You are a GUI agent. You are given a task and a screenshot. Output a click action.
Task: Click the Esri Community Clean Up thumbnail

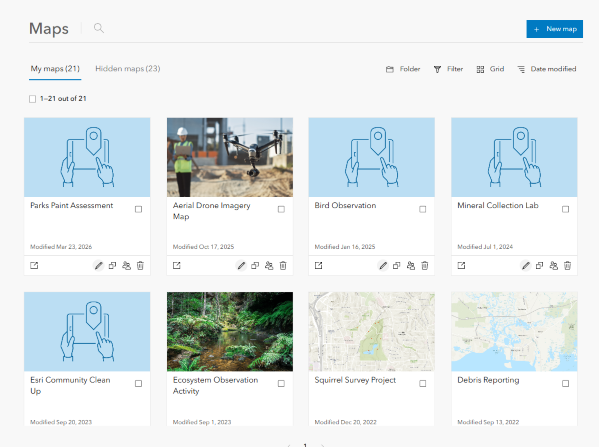87,331
